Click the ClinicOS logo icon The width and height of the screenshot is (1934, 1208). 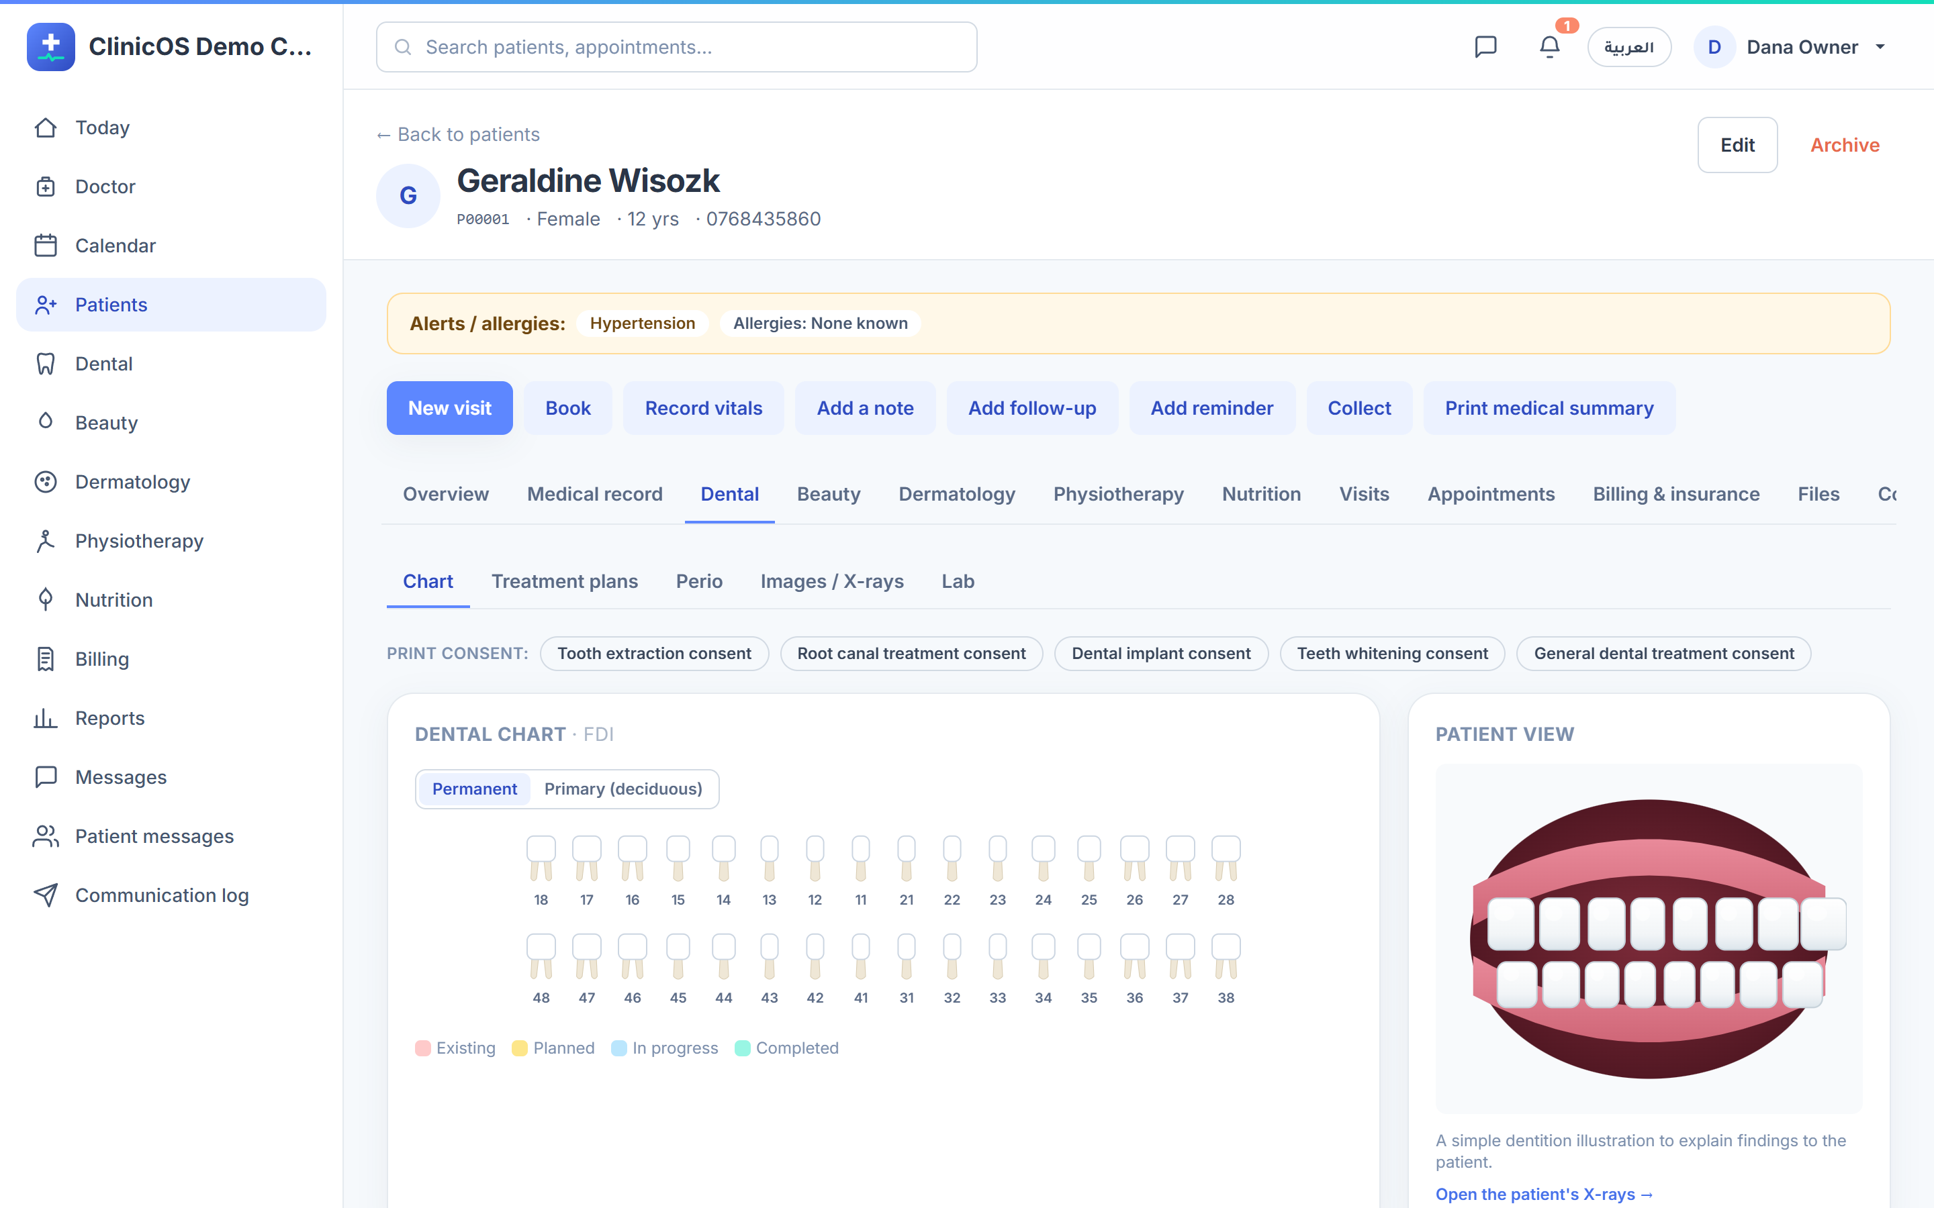[50, 47]
